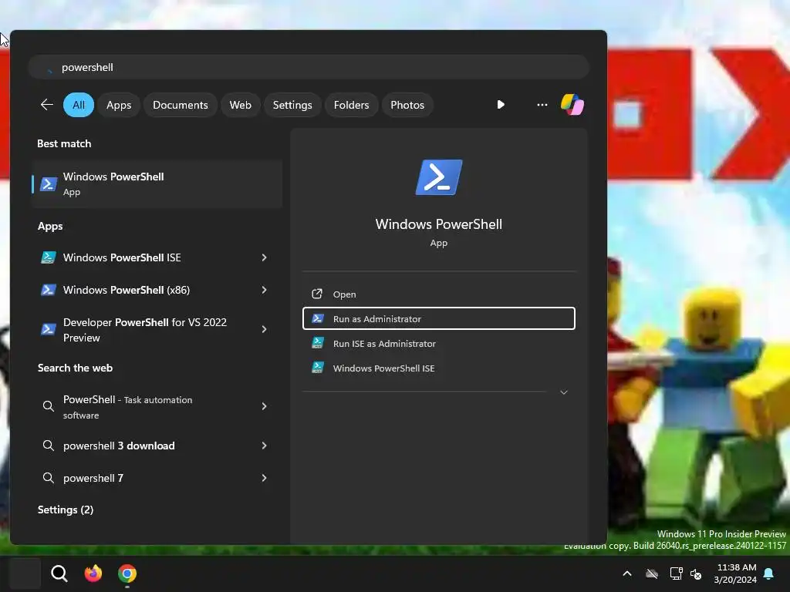The height and width of the screenshot is (592, 790).
Task: Click the large Windows PowerShell preview logo
Action: [439, 177]
